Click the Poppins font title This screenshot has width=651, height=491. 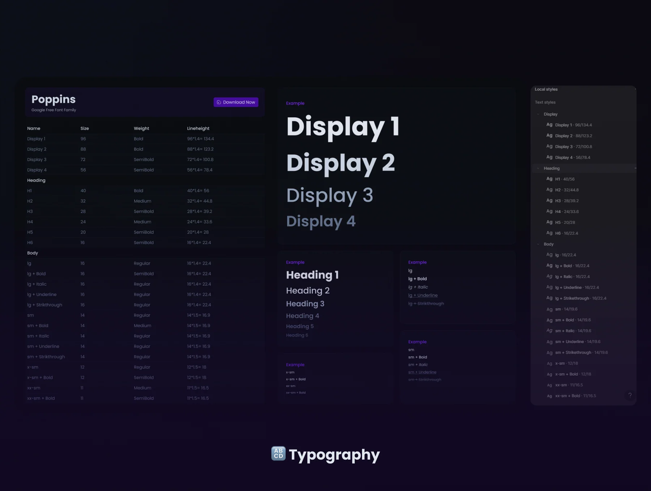(54, 100)
